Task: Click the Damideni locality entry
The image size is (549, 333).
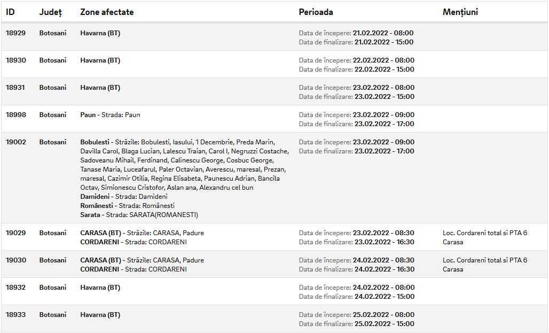Action: tap(123, 197)
